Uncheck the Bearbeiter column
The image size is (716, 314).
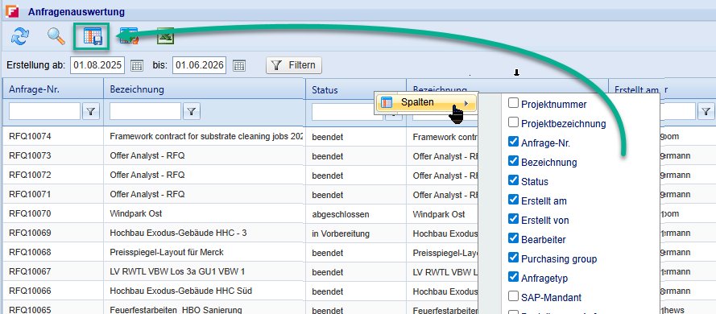(513, 238)
